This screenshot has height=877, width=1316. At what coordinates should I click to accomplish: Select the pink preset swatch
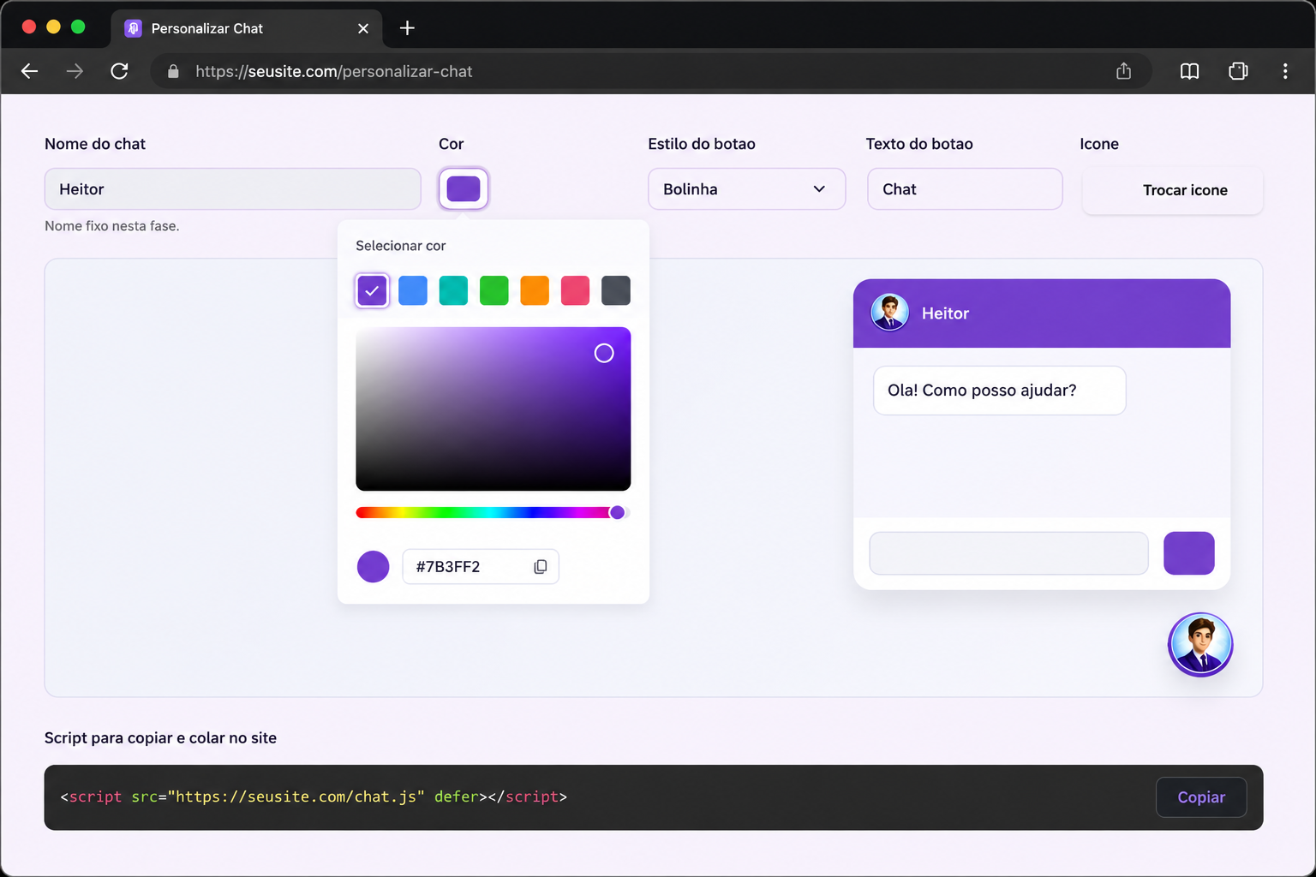[x=575, y=290]
